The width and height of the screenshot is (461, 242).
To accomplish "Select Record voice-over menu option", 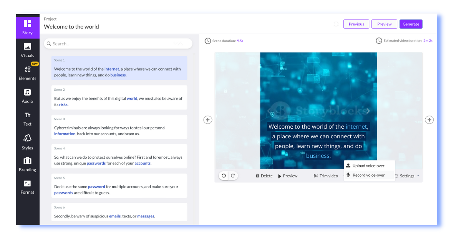I will tap(368, 175).
